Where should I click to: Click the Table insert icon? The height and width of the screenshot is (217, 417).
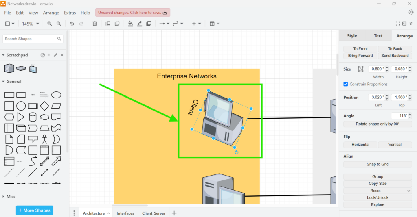pos(212,24)
